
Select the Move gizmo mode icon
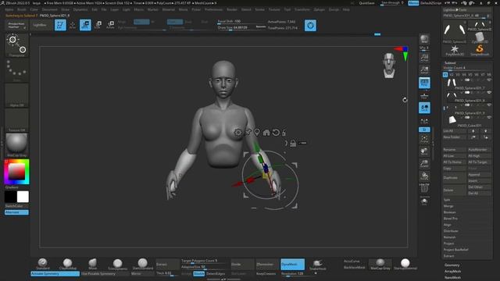point(85,25)
